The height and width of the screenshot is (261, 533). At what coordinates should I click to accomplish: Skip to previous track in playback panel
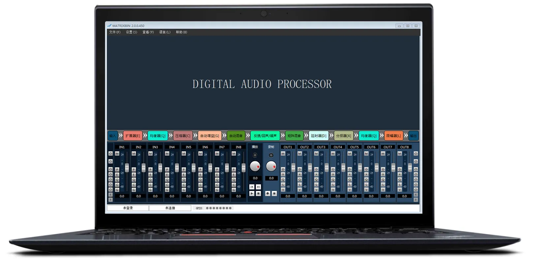[252, 187]
